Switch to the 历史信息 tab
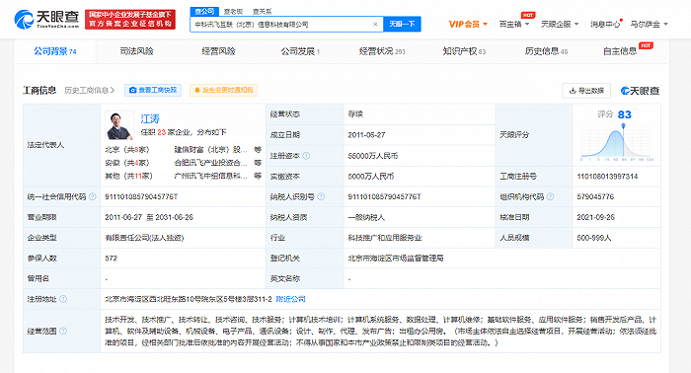The width and height of the screenshot is (691, 373). [546, 51]
